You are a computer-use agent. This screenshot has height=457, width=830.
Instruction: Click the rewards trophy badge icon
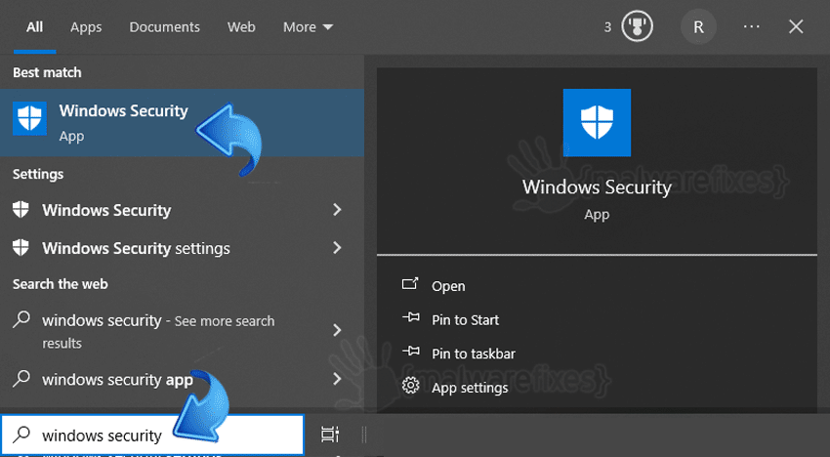click(x=637, y=26)
